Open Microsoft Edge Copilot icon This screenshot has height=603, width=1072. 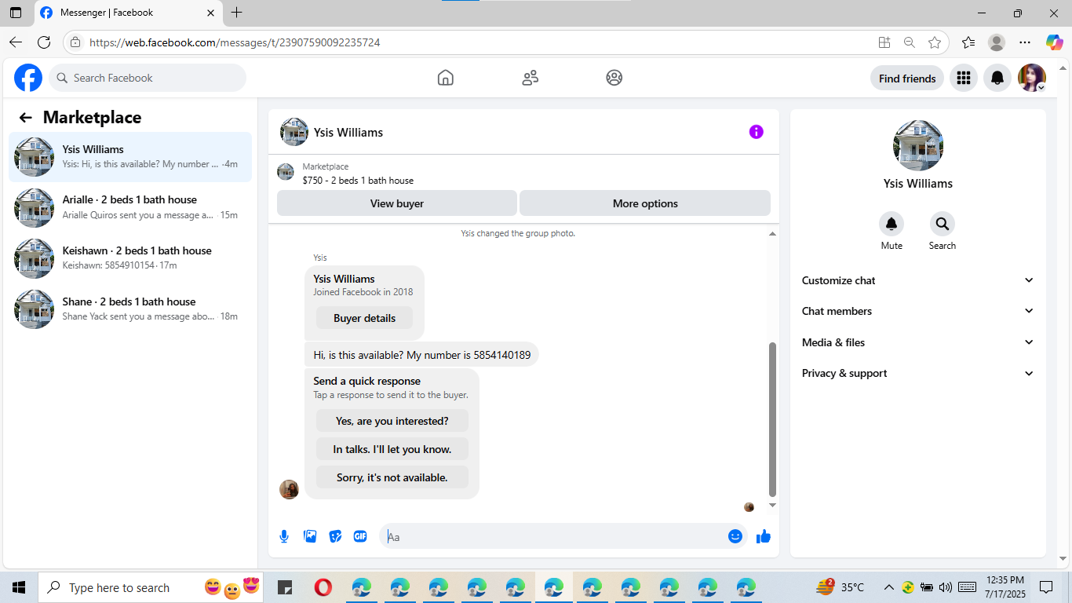pyautogui.click(x=1054, y=42)
